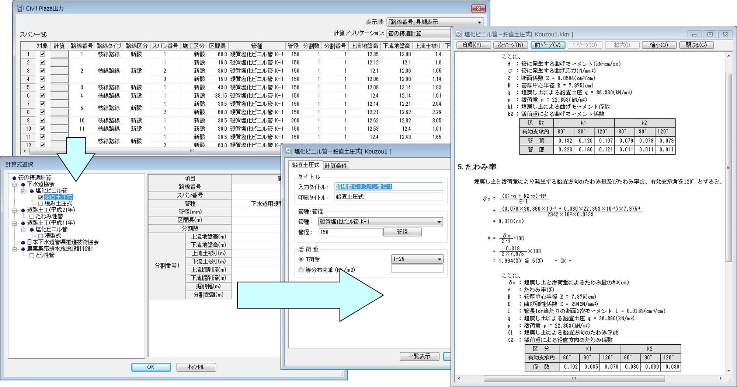Click the span list horizontal scrollbar
This screenshot has height=387, width=737.
tap(192, 151)
